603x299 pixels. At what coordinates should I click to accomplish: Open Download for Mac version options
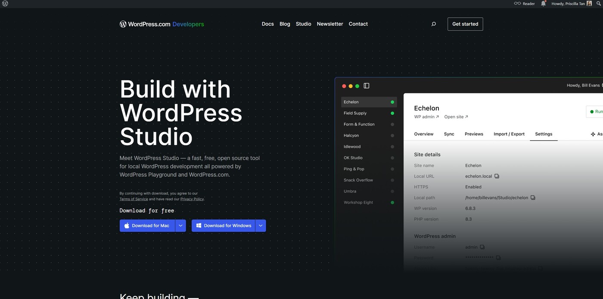[x=180, y=225]
